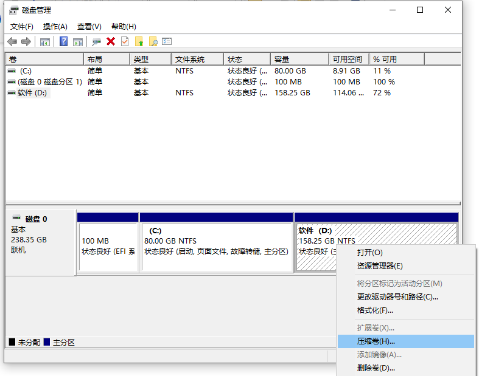Sort by the 容量 column header
Viewport: 479px width, 376px height.
299,60
